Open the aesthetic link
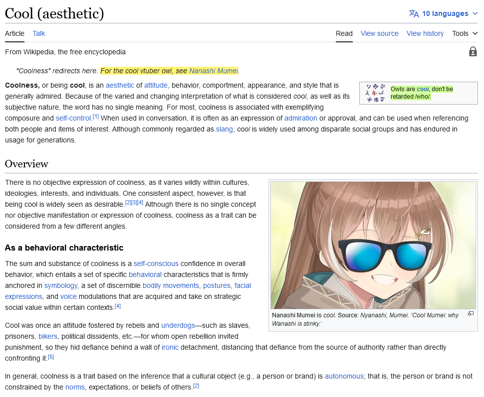The height and width of the screenshot is (397, 484). (x=120, y=85)
